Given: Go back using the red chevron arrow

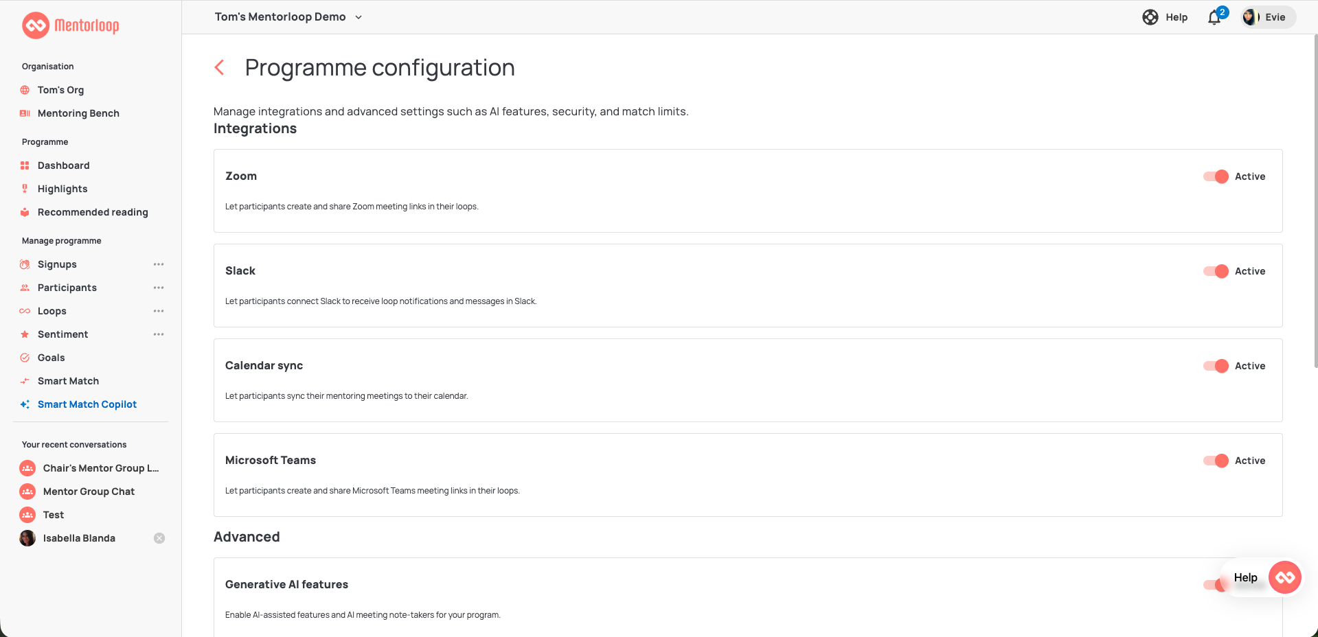Looking at the screenshot, I should [x=220, y=67].
